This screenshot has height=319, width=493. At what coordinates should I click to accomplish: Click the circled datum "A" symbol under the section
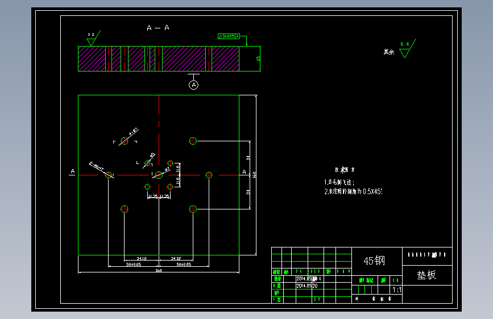pyautogui.click(x=194, y=85)
